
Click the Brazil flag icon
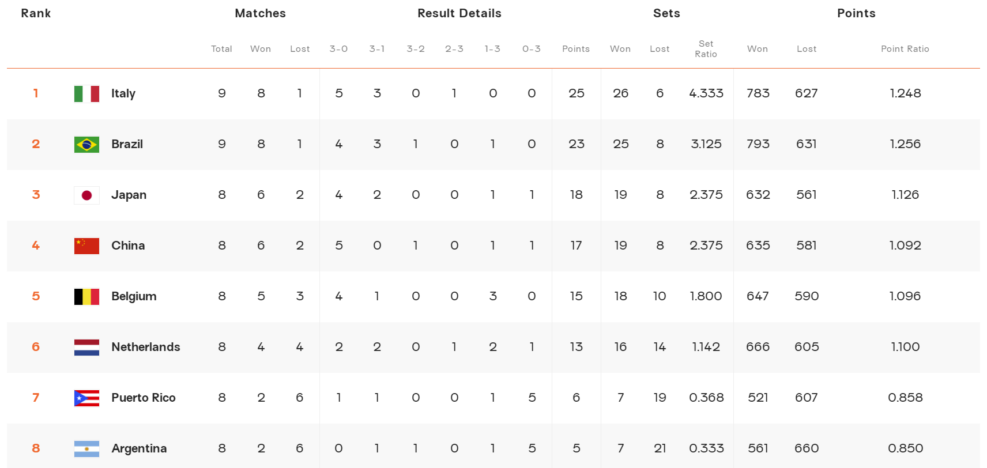point(86,144)
